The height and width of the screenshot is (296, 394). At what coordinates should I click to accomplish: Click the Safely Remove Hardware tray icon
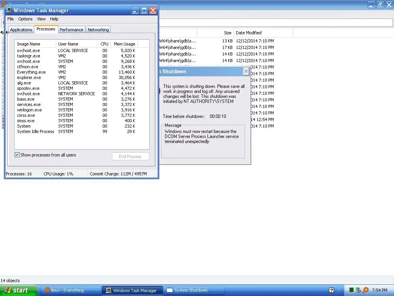coord(359,291)
